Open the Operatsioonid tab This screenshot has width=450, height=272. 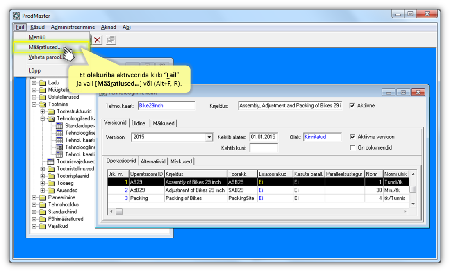point(121,161)
